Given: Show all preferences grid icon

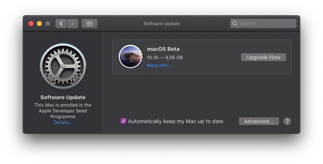Looking at the screenshot, I should tap(89, 24).
